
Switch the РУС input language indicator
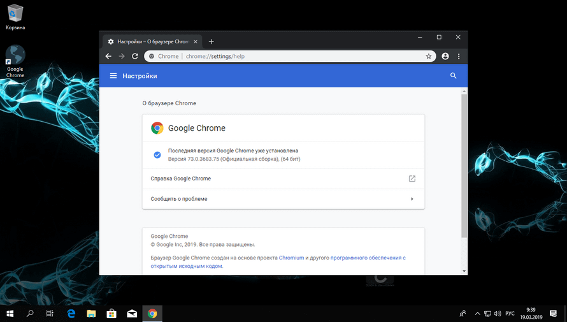point(510,314)
